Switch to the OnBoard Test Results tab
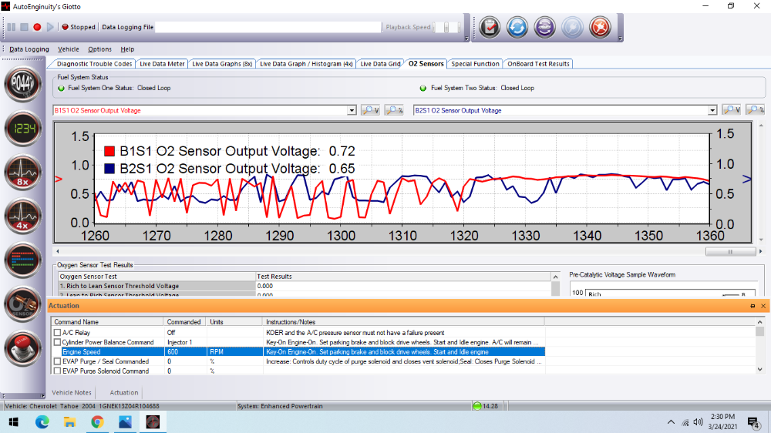This screenshot has width=771, height=433. pyautogui.click(x=538, y=64)
